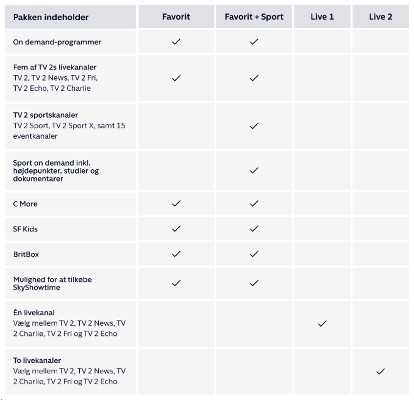The image size is (414, 400).
Task: Click Favorit checkmark in the BritBox row
Action: click(x=176, y=254)
